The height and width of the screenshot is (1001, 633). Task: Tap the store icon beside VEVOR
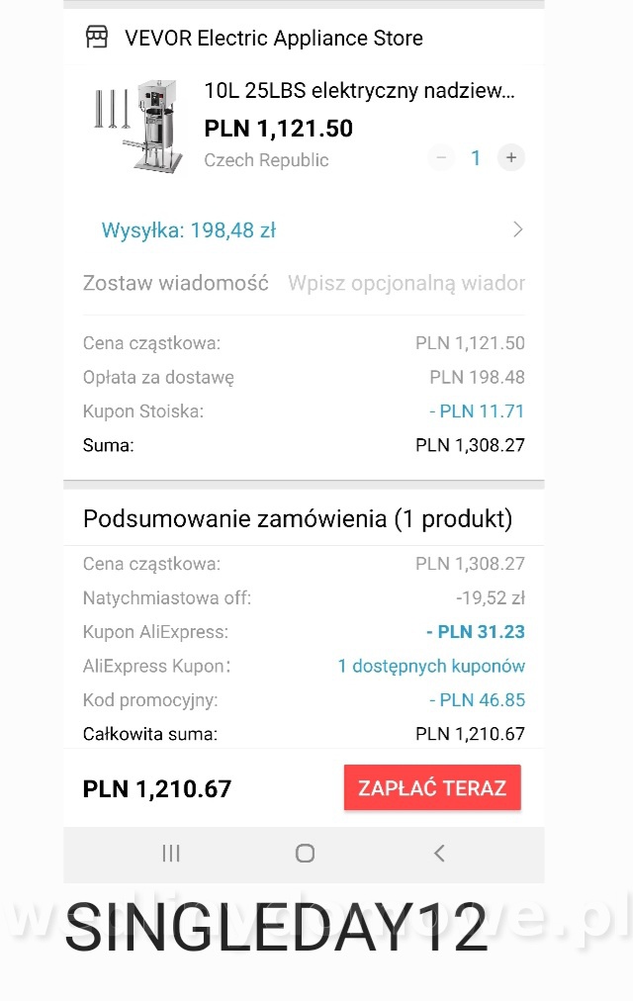point(96,37)
